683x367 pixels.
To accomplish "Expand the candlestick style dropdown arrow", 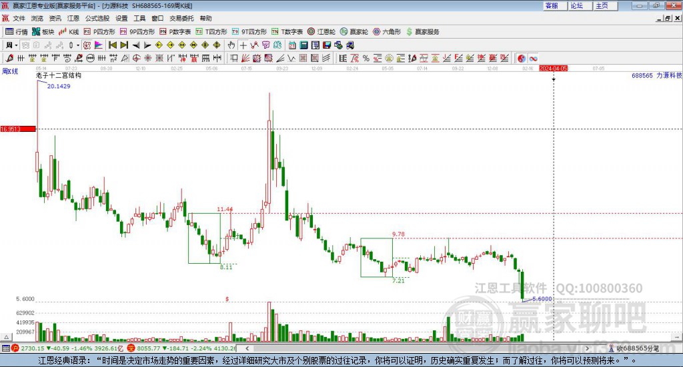I will point(78,45).
